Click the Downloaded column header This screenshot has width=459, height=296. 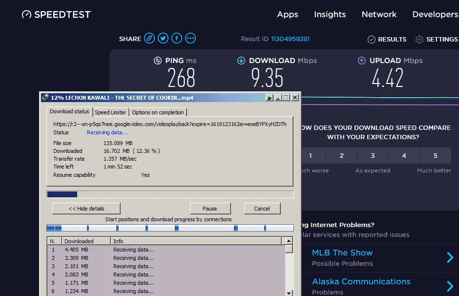click(86, 241)
